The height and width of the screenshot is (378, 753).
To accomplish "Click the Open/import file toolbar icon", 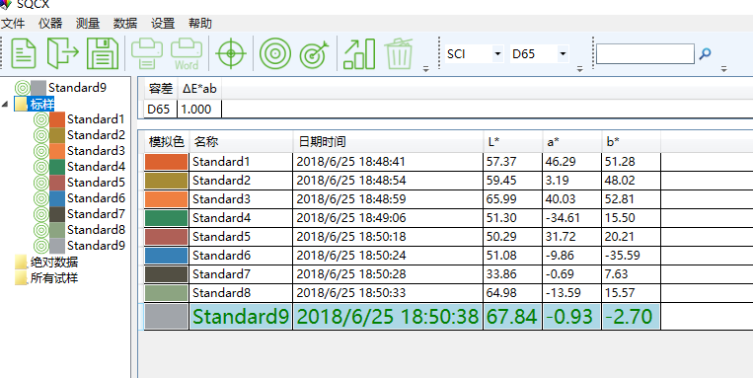I will click(63, 53).
